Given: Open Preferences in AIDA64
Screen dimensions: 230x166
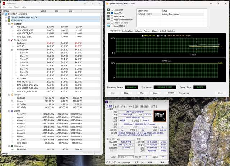Looking at the screenshot, I should pyautogui.click(x=184, y=93).
